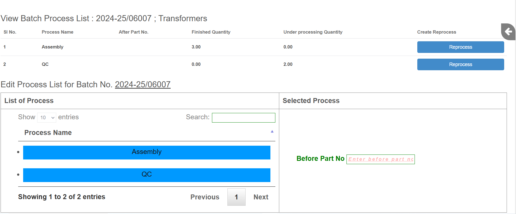Select Assembly in List of Process

[147, 152]
